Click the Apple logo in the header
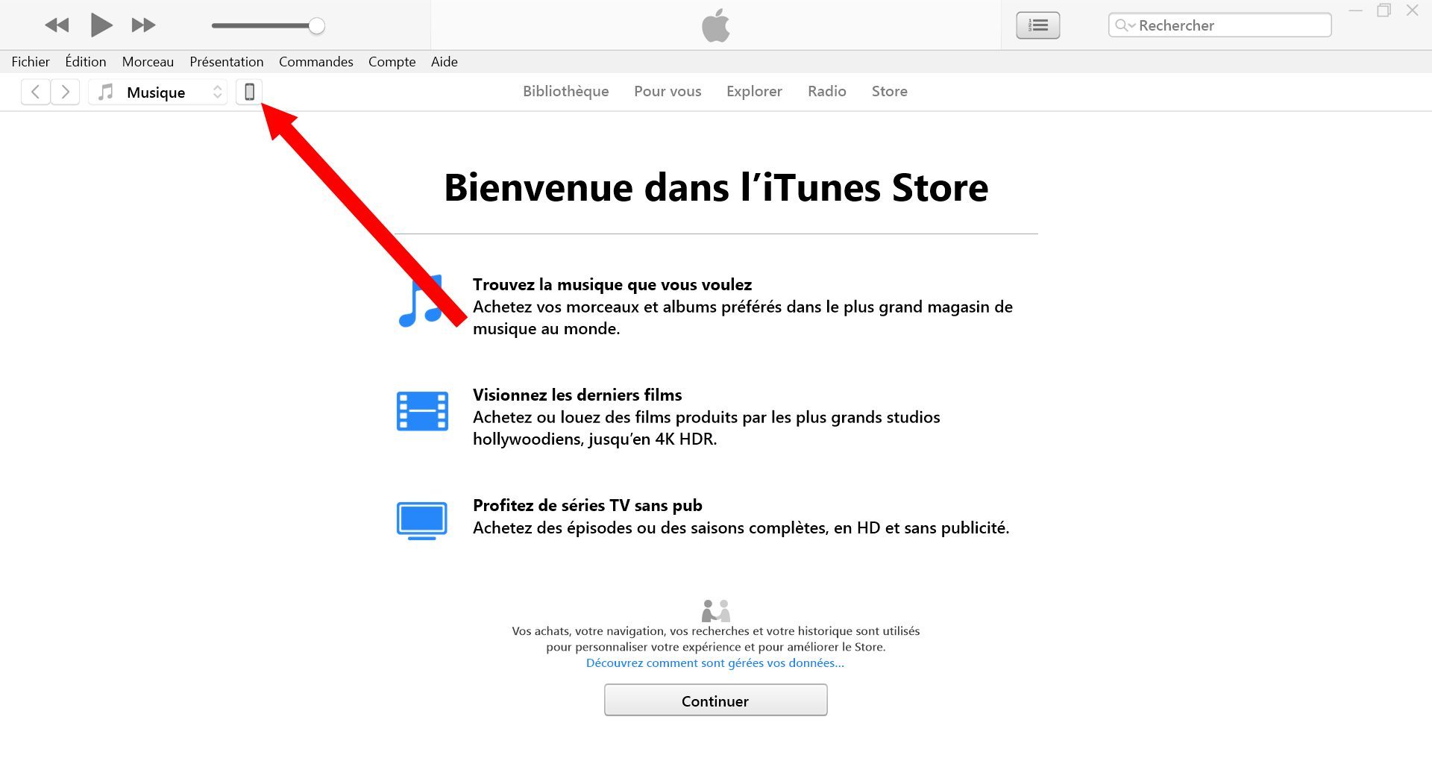 click(716, 25)
